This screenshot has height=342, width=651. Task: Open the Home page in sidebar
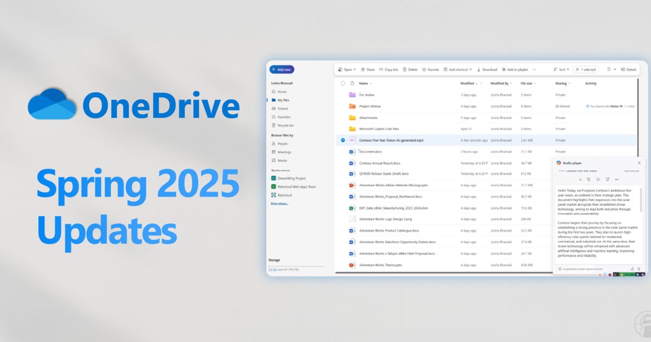pos(280,92)
